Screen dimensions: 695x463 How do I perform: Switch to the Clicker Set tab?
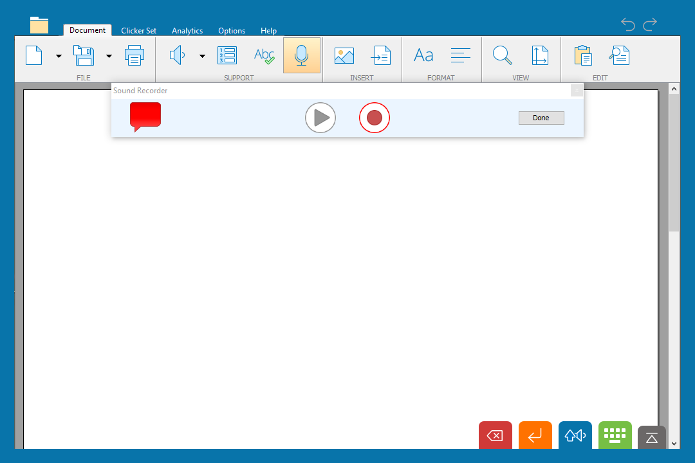(138, 31)
